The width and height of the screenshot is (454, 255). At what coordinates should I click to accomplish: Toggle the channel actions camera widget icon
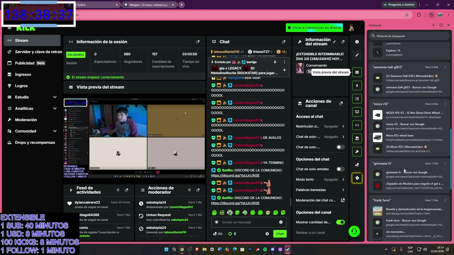pos(357,138)
